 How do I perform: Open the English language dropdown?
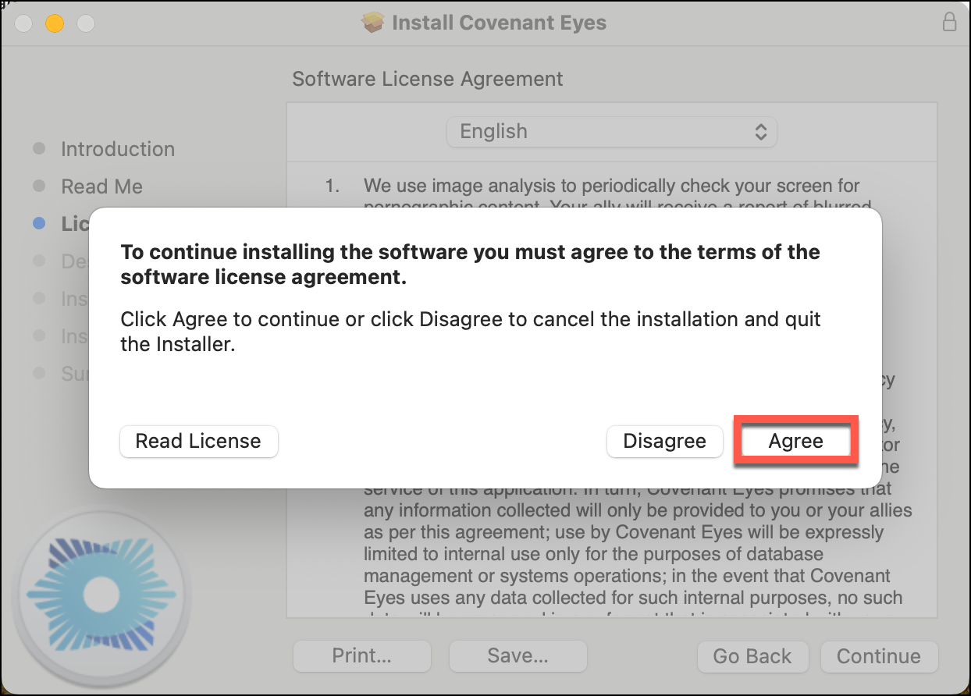(x=612, y=131)
